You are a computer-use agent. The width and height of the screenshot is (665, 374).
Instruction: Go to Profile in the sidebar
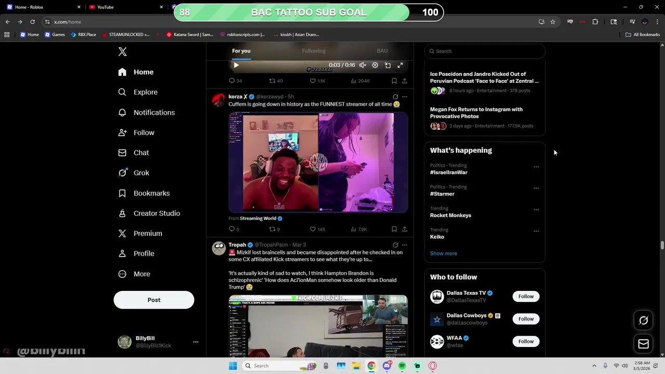[136, 253]
